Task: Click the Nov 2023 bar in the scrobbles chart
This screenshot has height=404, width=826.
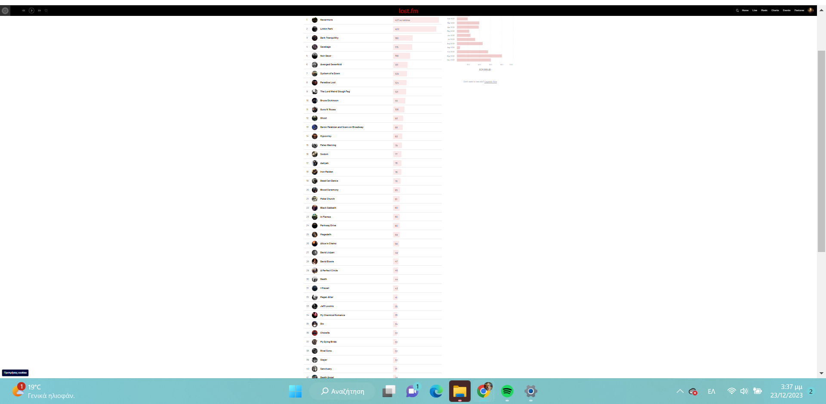Action: 479,56
